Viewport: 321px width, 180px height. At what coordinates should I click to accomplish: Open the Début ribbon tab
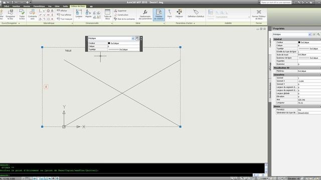point(7,6)
